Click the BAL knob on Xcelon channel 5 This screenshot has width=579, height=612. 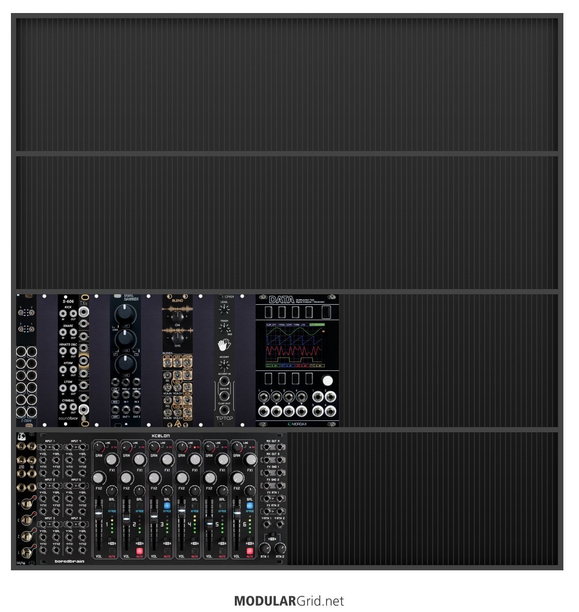[x=222, y=491]
